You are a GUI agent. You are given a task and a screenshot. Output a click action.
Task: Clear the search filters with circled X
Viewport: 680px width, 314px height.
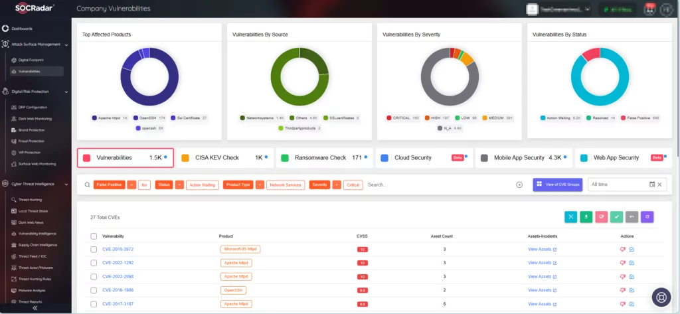pyautogui.click(x=519, y=185)
